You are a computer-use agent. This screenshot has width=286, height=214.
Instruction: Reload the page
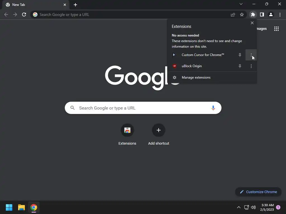(x=24, y=14)
